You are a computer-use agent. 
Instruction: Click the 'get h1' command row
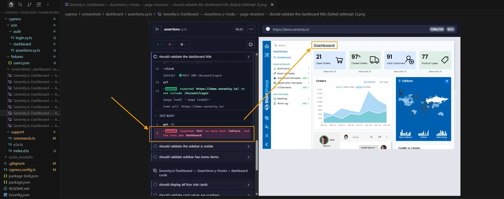[202, 124]
